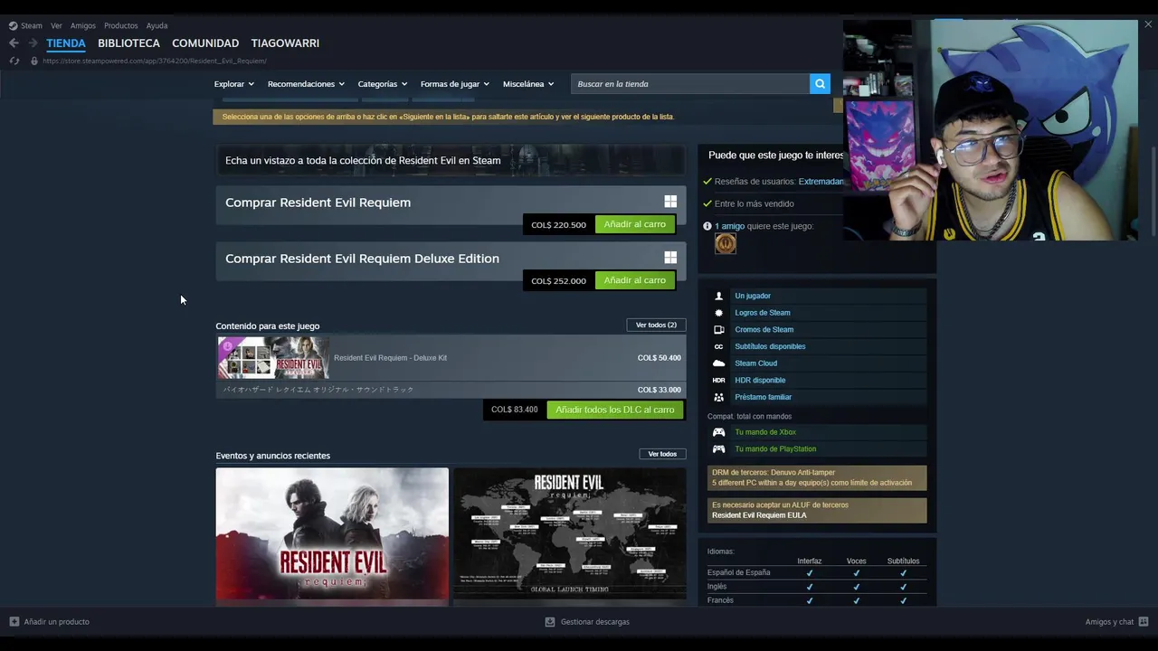Open Resident Evil collection banner link
Image resolution: width=1158 pixels, height=651 pixels.
point(451,160)
